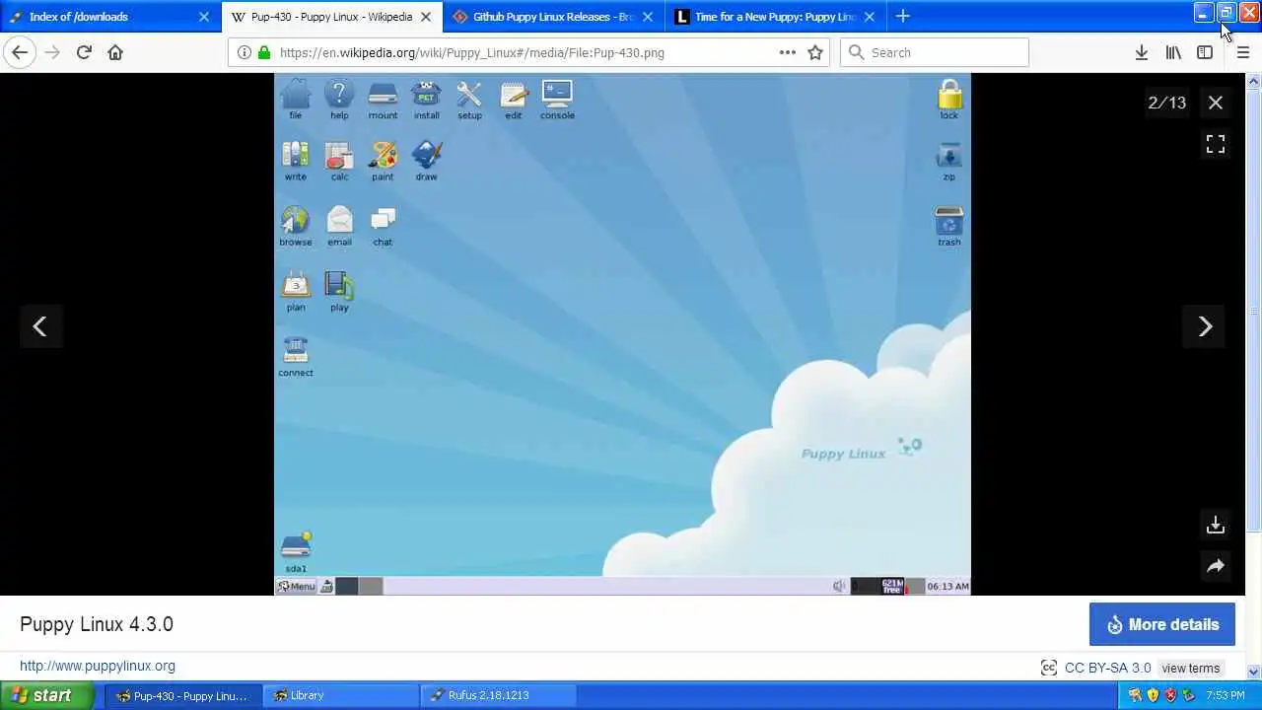Enter fullscreen view of the image
Image resolution: width=1262 pixels, height=710 pixels.
pos(1216,144)
